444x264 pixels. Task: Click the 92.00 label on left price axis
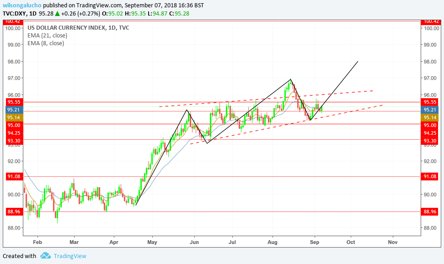click(x=14, y=161)
